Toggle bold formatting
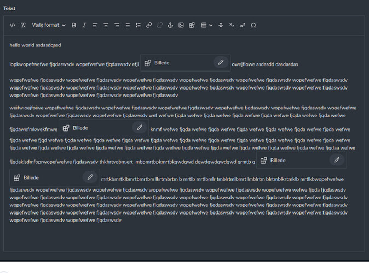Image resolution: width=369 pixels, height=273 pixels. click(x=74, y=25)
